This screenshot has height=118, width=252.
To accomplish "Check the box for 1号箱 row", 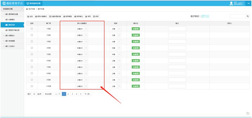I will click(x=32, y=29).
